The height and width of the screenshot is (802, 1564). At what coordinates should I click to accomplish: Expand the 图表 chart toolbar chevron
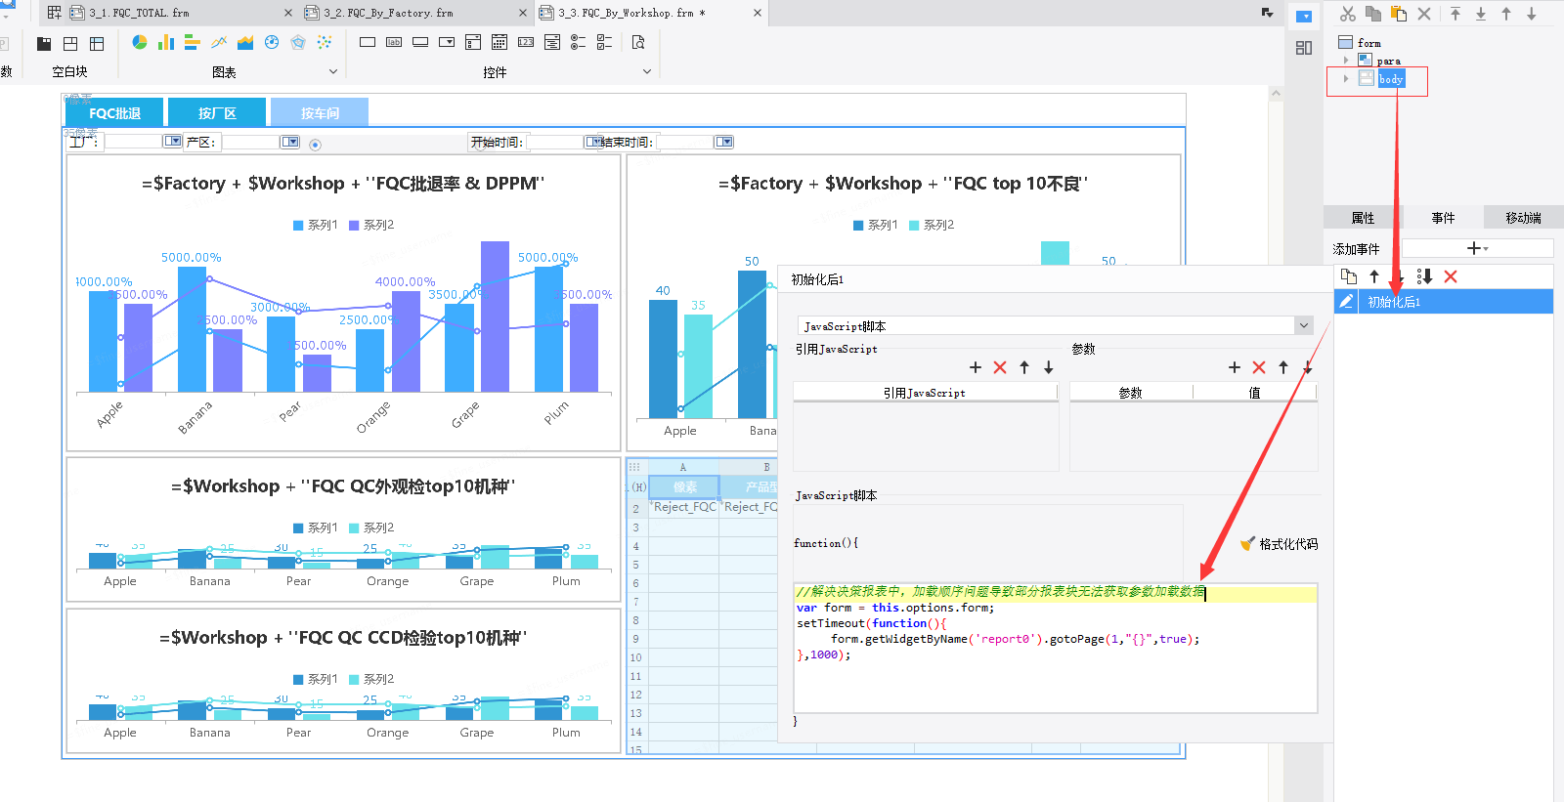tap(333, 71)
